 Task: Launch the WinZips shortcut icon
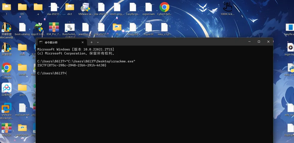click(6, 128)
